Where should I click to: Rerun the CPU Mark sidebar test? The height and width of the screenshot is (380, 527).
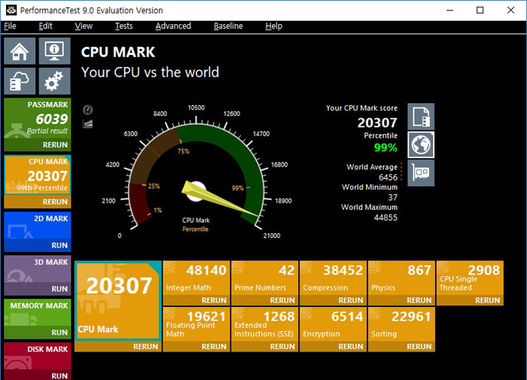click(38, 202)
